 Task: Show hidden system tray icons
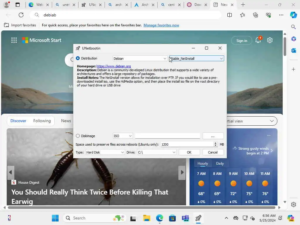coord(226,218)
